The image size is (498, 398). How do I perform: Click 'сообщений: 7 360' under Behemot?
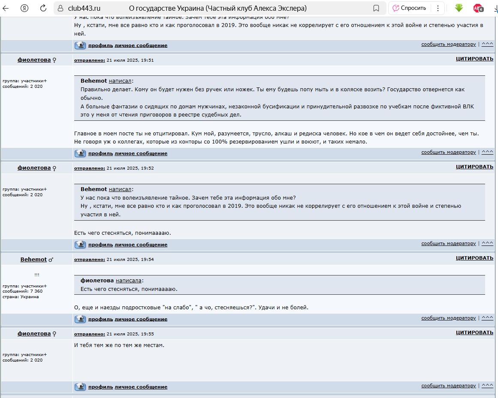[23, 291]
